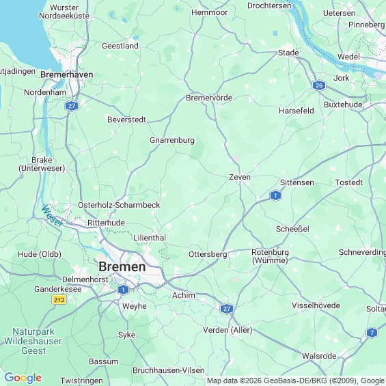Click the yellow 213 road shield
This screenshot has height=386, width=386.
(59, 300)
